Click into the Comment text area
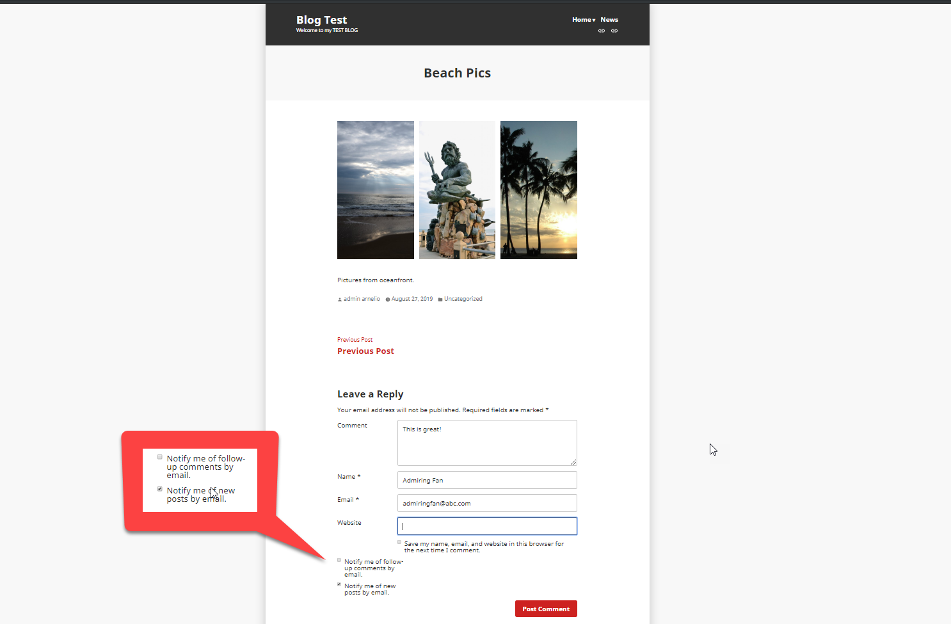This screenshot has width=951, height=624. [486, 443]
